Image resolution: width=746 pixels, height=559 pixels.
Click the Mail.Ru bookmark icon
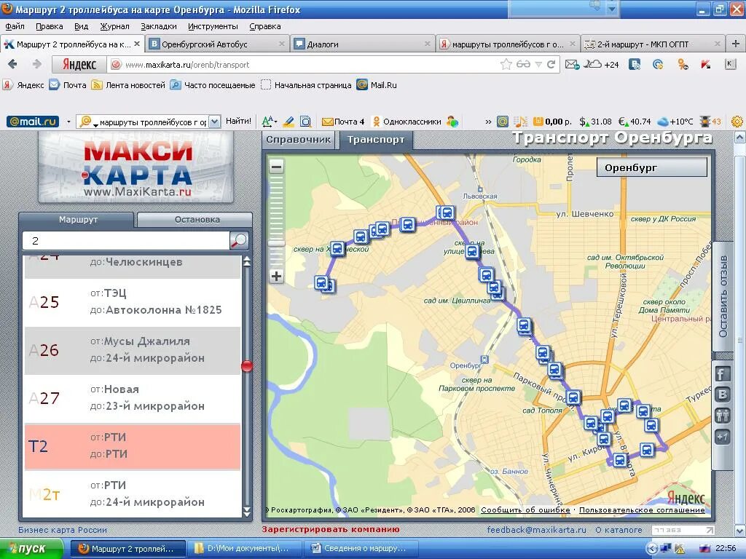[x=362, y=85]
